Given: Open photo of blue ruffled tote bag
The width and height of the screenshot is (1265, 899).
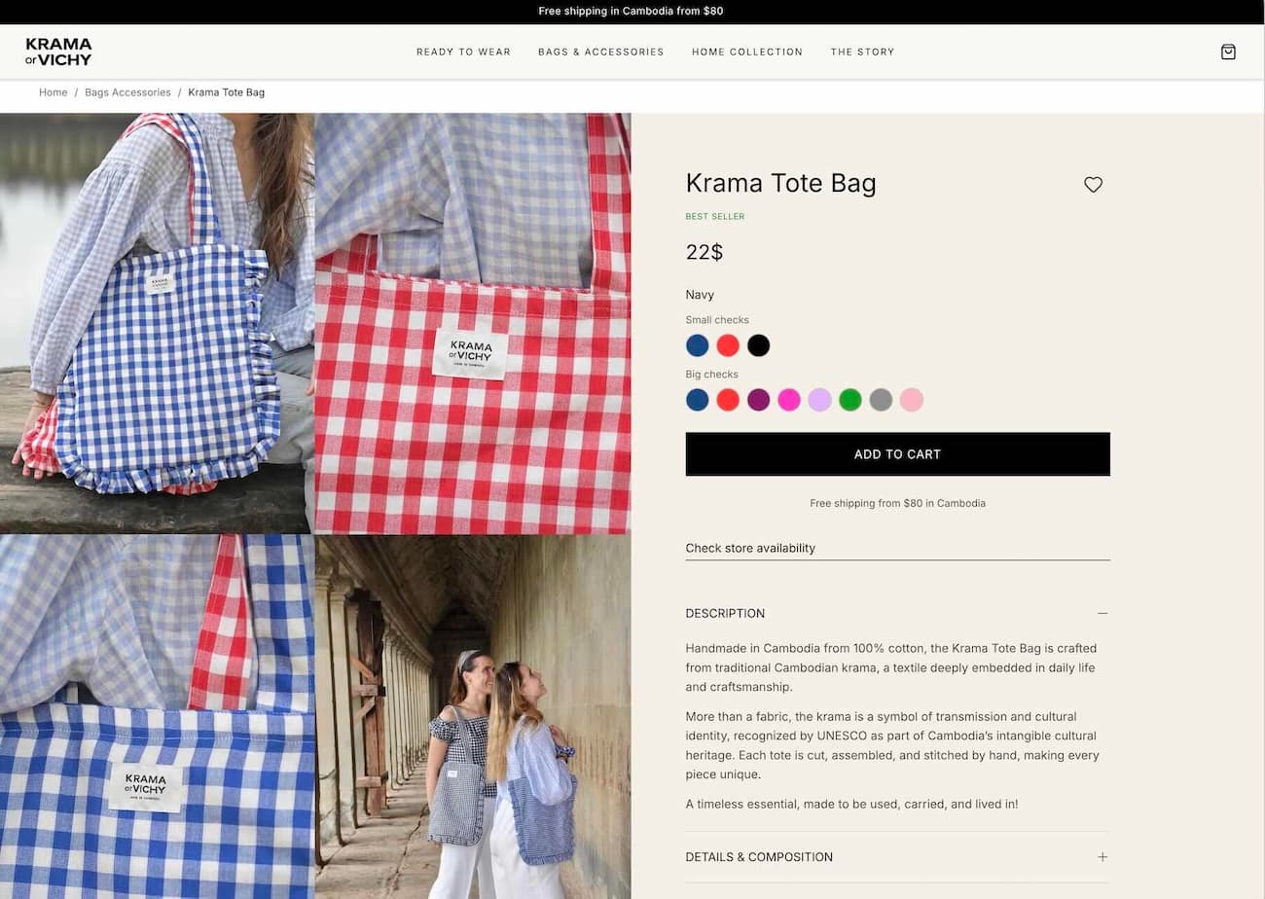Looking at the screenshot, I should point(157,323).
